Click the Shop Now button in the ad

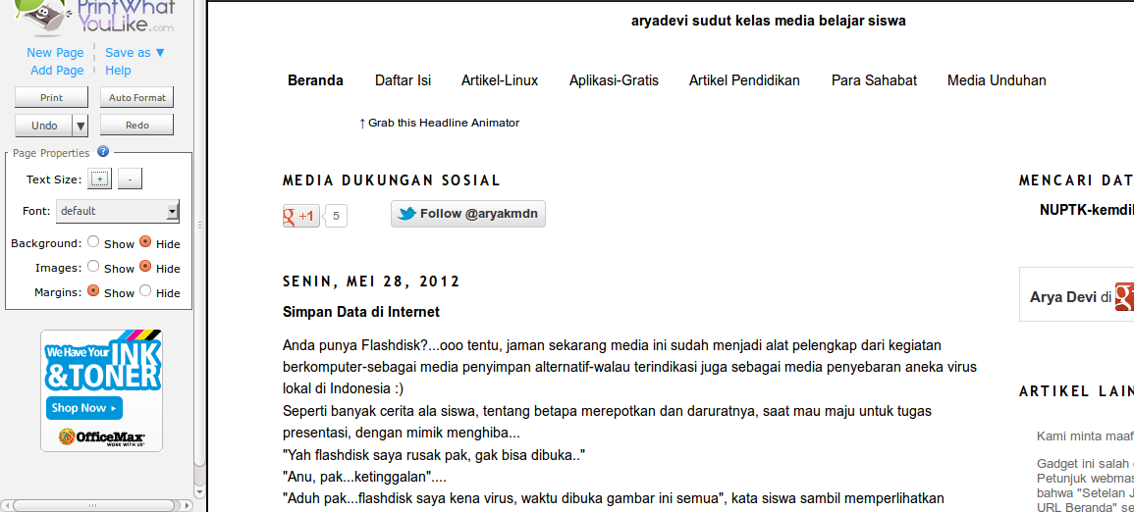[83, 408]
